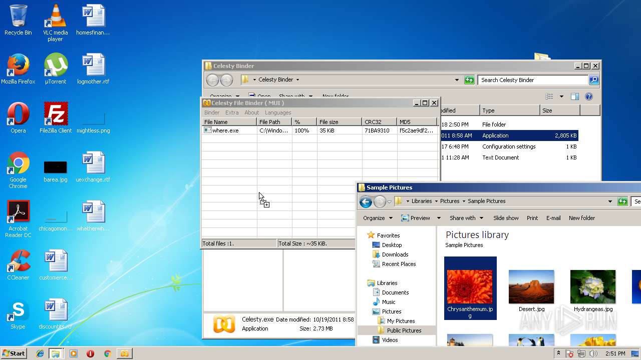
Task: Open Acrobat Reader DC shortcut
Action: coord(18,219)
